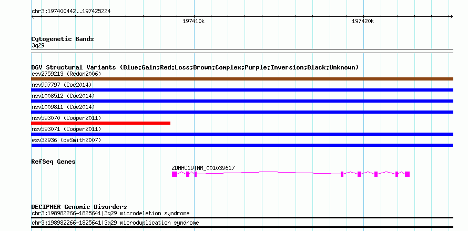
Task: Click the ZDHHC19|NM_001039617 gene label
Action: coord(204,168)
